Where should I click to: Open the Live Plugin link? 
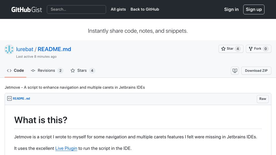coord(66,148)
